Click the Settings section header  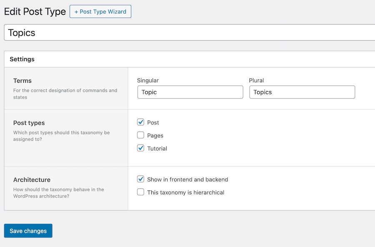(22, 59)
